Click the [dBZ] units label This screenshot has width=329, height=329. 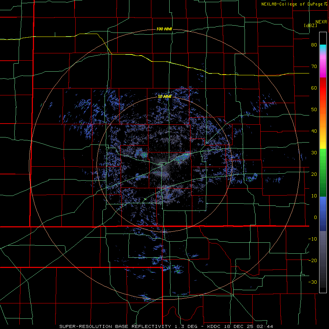(310, 25)
